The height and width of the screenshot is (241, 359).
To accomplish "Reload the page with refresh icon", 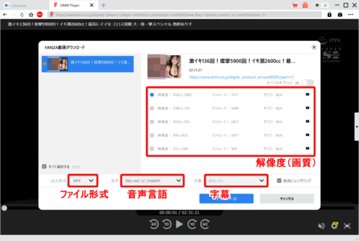I will point(22,14).
